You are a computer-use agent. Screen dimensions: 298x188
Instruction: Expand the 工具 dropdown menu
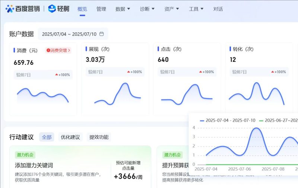196,9
